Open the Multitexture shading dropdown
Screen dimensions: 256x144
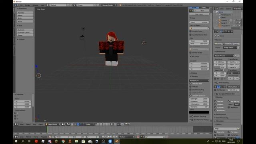click(x=199, y=80)
